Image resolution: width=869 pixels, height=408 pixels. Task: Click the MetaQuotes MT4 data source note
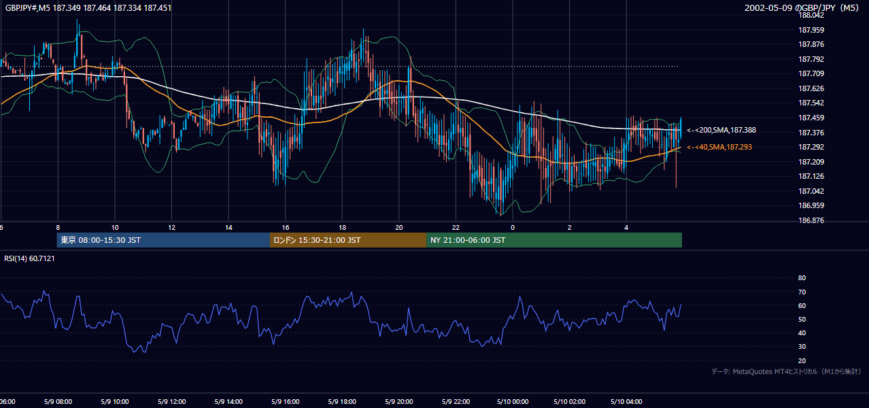click(786, 371)
